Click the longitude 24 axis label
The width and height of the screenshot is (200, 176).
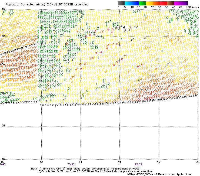click(x=119, y=162)
